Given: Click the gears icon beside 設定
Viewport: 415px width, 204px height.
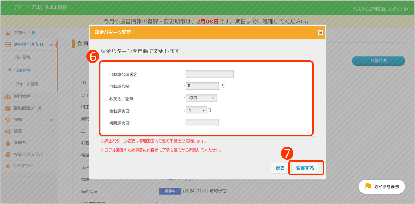Looking at the screenshot, I should tap(8, 131).
